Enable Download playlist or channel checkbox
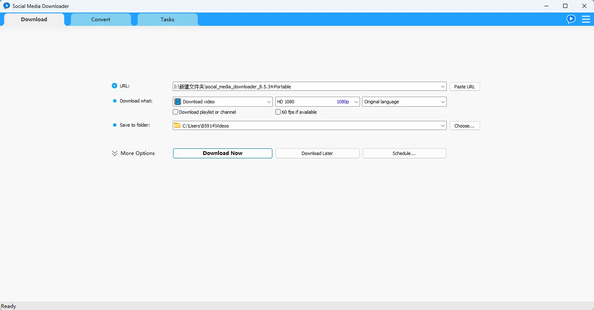594x310 pixels. coord(176,112)
